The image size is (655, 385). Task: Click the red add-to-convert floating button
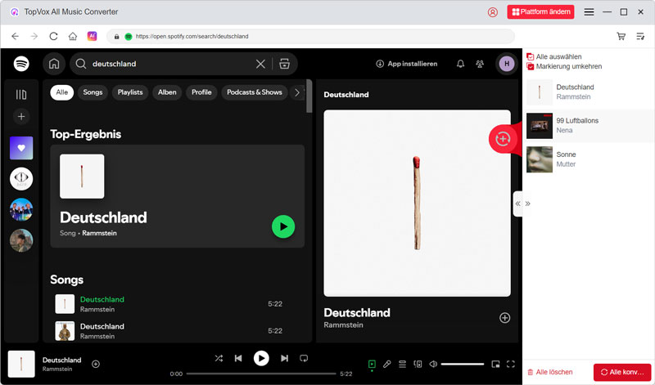tap(503, 139)
